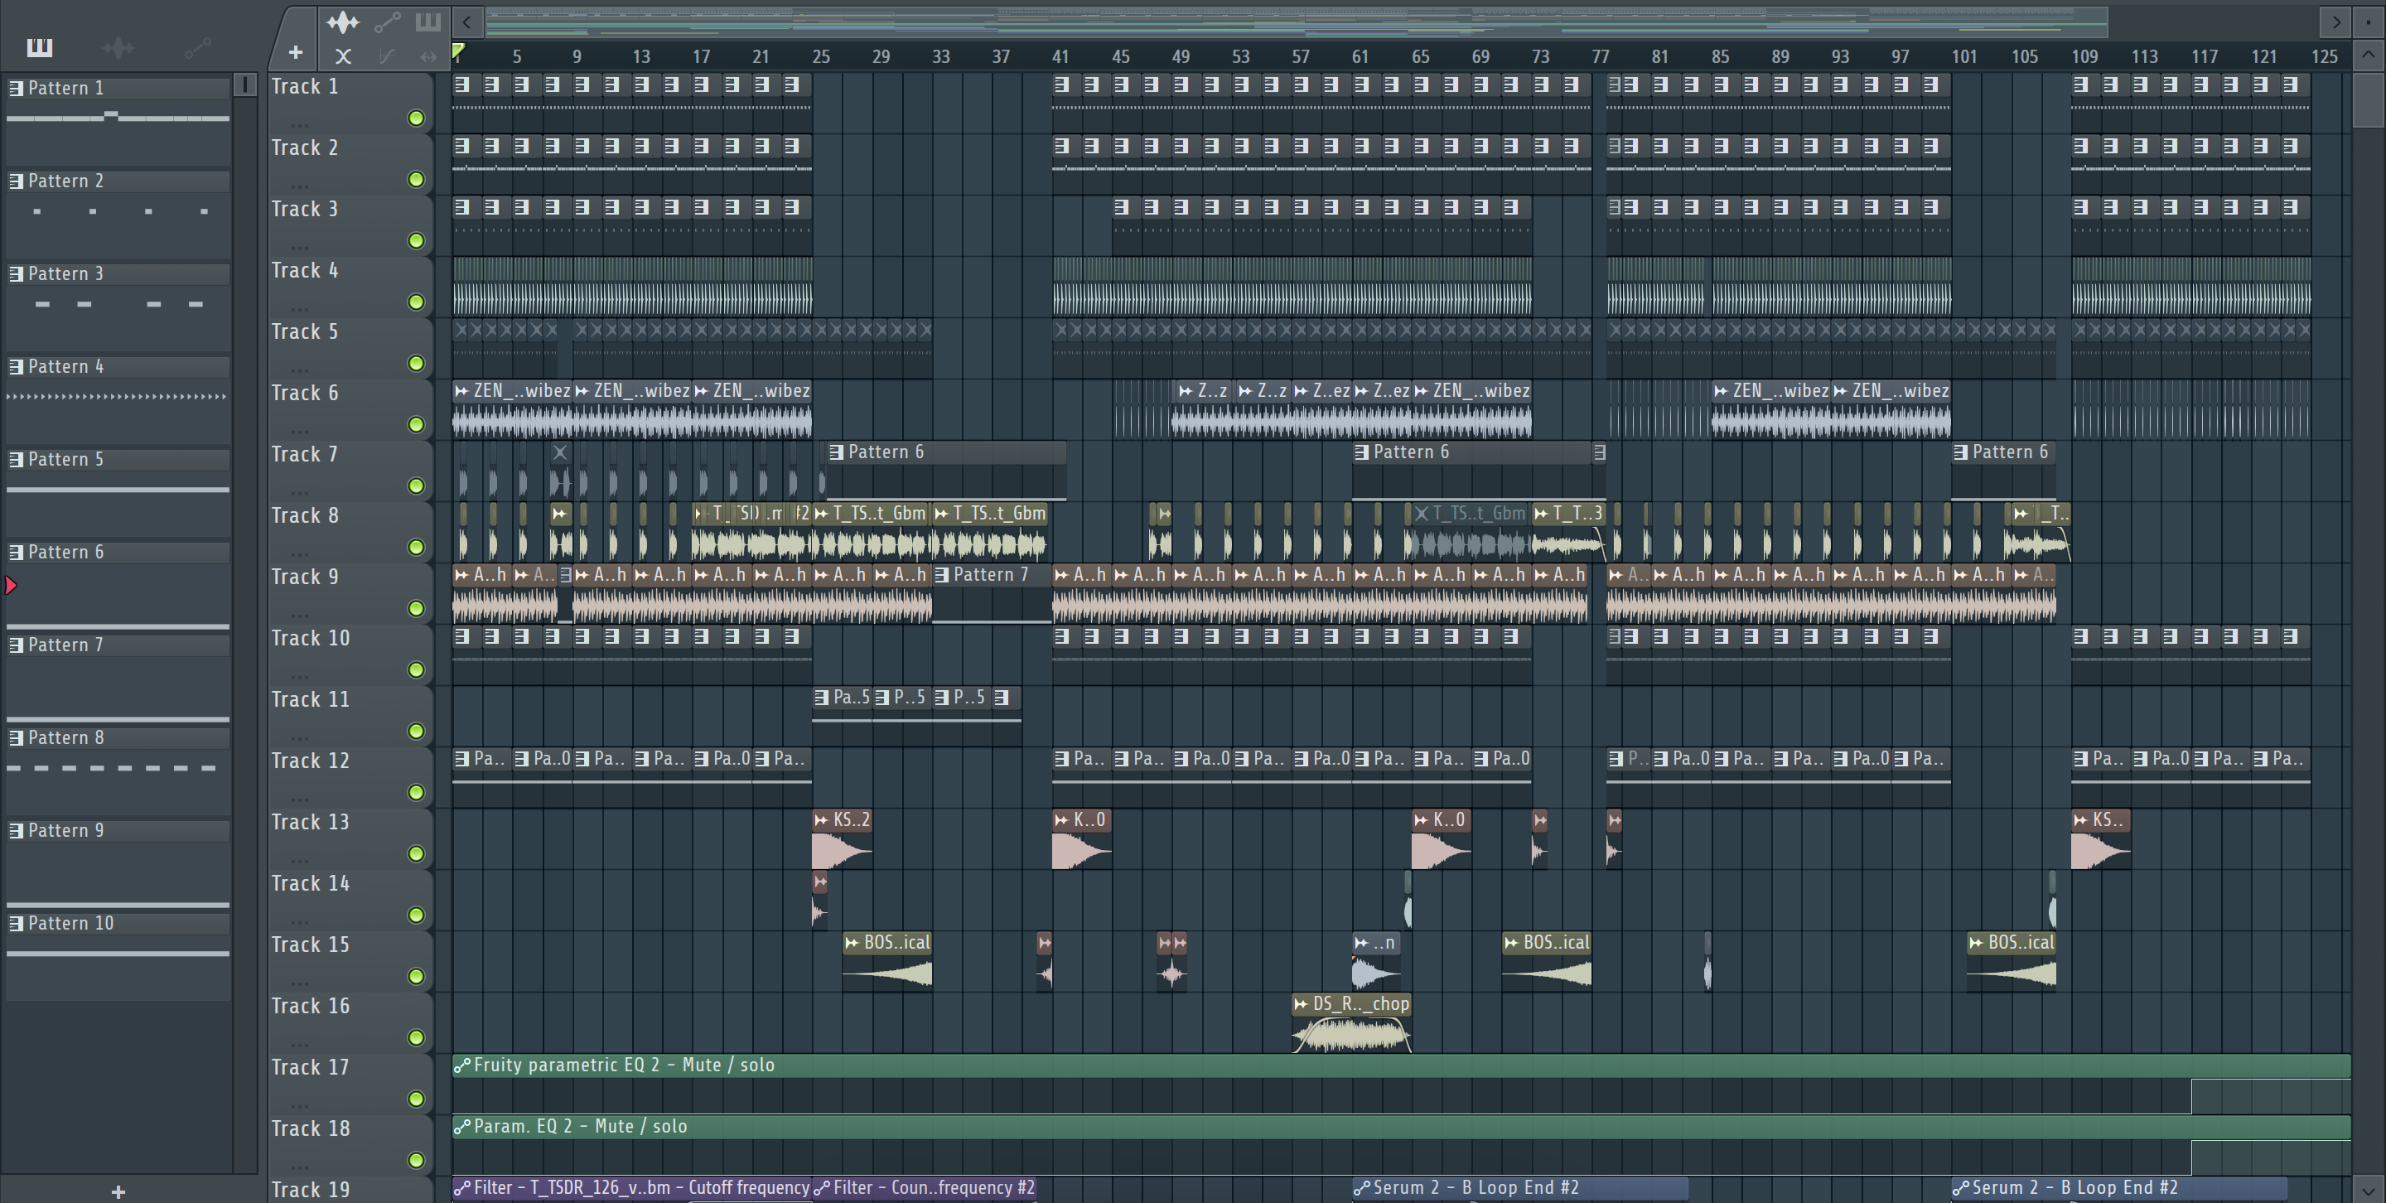Click the vertical scroll-up arrow
Viewport: 2386px width, 1203px height.
click(x=2368, y=55)
